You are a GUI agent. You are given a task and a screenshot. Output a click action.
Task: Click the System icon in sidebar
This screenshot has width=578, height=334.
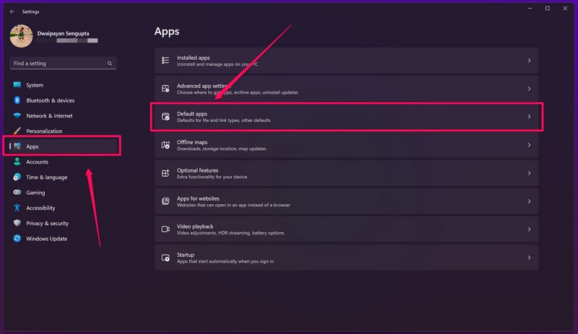[x=17, y=85]
